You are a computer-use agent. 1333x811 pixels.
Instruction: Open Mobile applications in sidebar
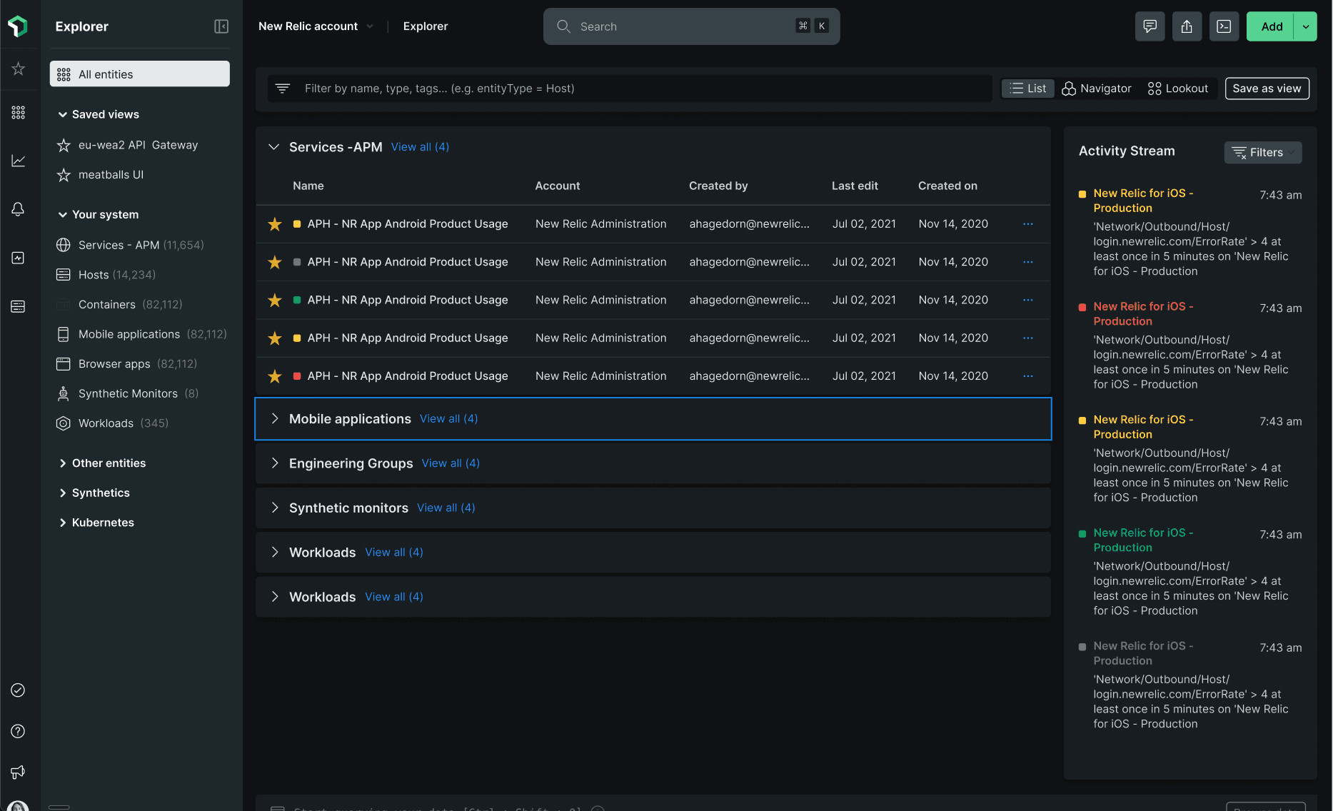(140, 334)
